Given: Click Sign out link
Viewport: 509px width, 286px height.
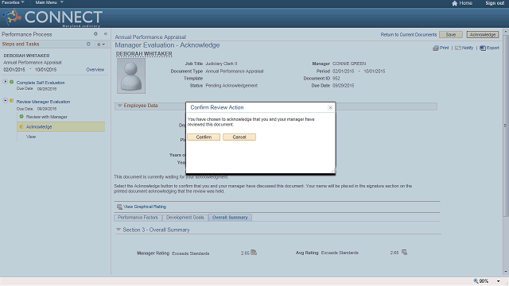Looking at the screenshot, I should [495, 3].
